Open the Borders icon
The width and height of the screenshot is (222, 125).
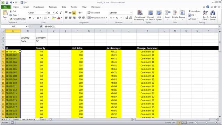pyautogui.click(x=45, y=18)
